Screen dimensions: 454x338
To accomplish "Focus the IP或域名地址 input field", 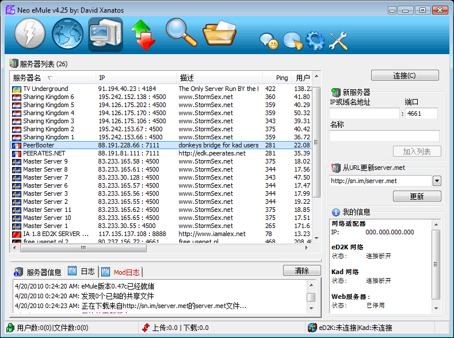I will [365, 113].
